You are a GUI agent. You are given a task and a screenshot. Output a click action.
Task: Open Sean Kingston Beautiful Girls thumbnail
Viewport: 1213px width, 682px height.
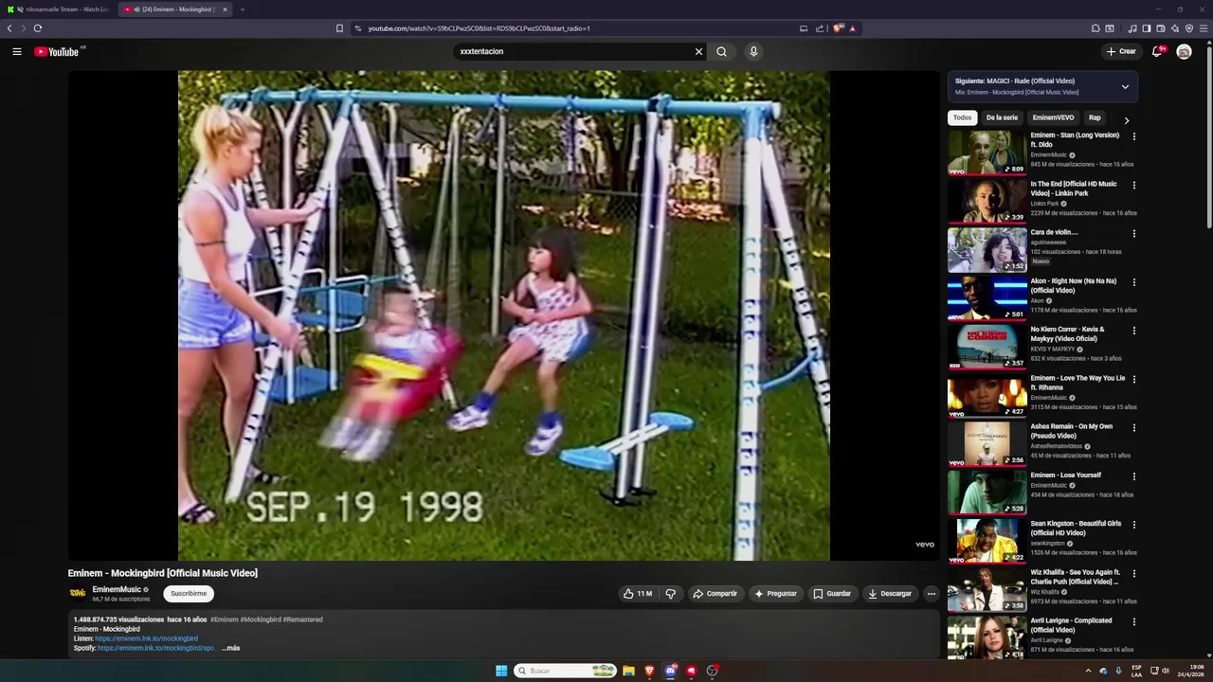tap(987, 540)
